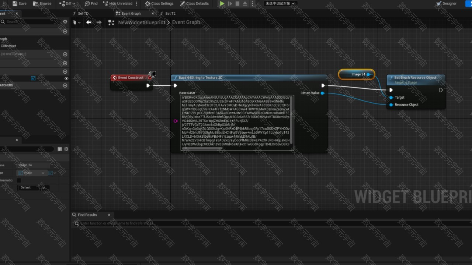Add an overridable function with the plus button
The height and width of the screenshot is (265, 472).
click(65, 54)
